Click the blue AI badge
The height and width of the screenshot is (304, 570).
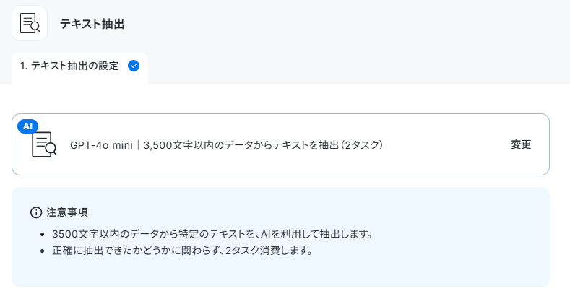click(27, 126)
